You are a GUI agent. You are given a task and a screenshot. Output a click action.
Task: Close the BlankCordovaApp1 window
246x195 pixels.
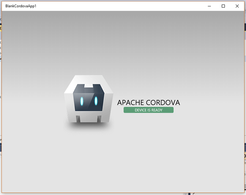coord(237,6)
